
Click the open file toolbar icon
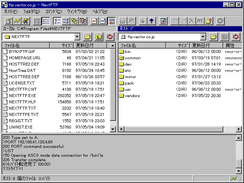point(123,21)
